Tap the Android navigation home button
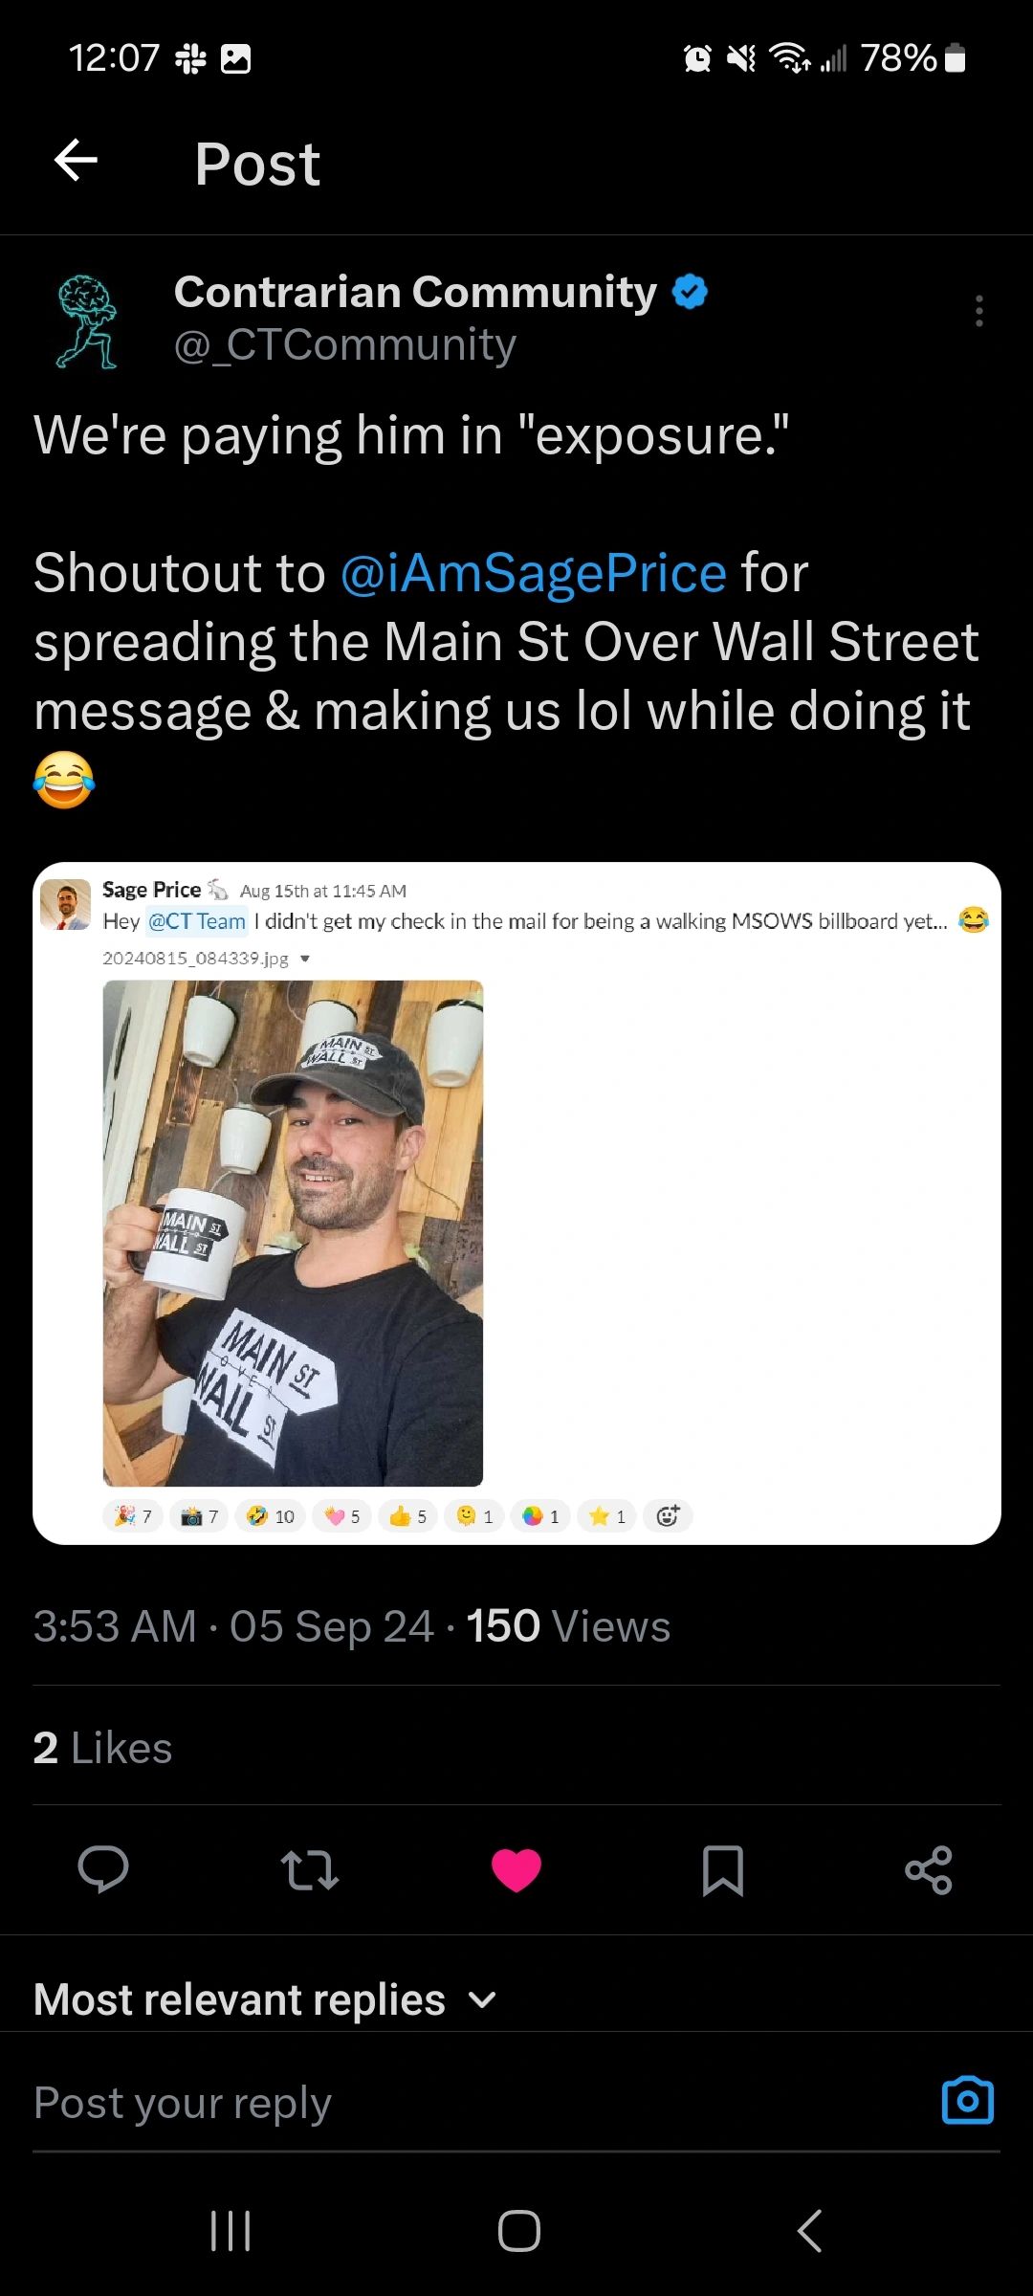The image size is (1033, 2296). (516, 2232)
